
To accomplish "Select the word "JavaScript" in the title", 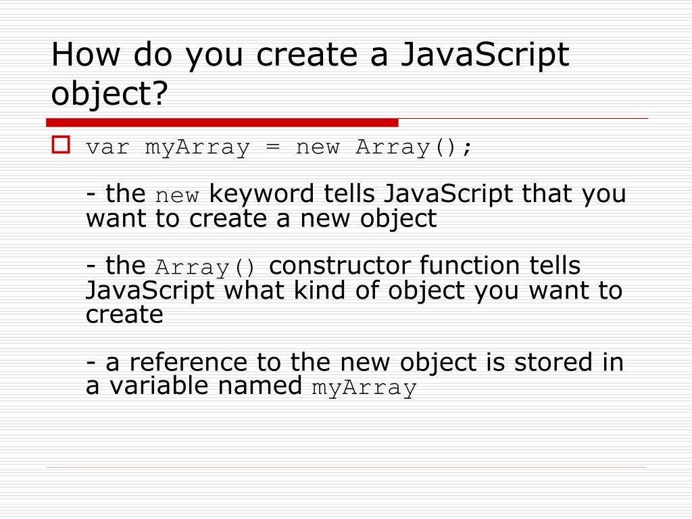I will pyautogui.click(x=485, y=55).
